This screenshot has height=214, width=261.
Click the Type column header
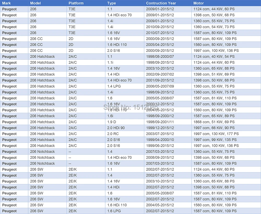pos(111,3)
